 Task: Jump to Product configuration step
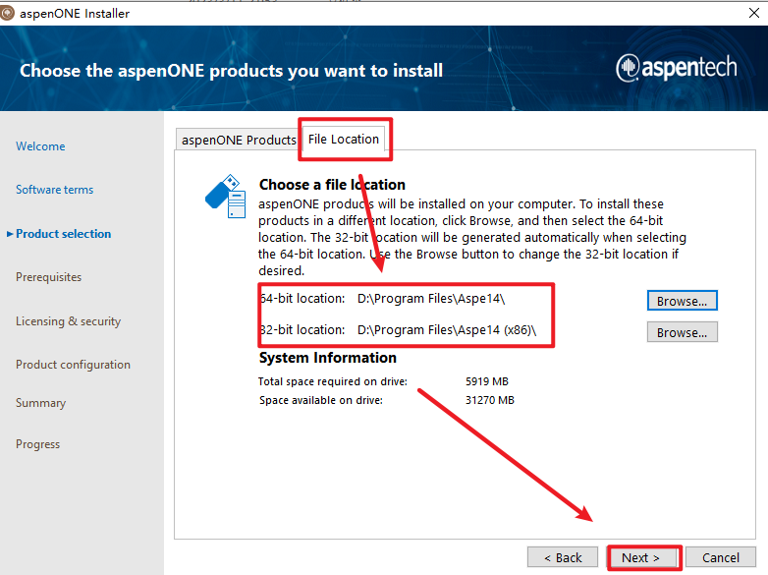[73, 365]
